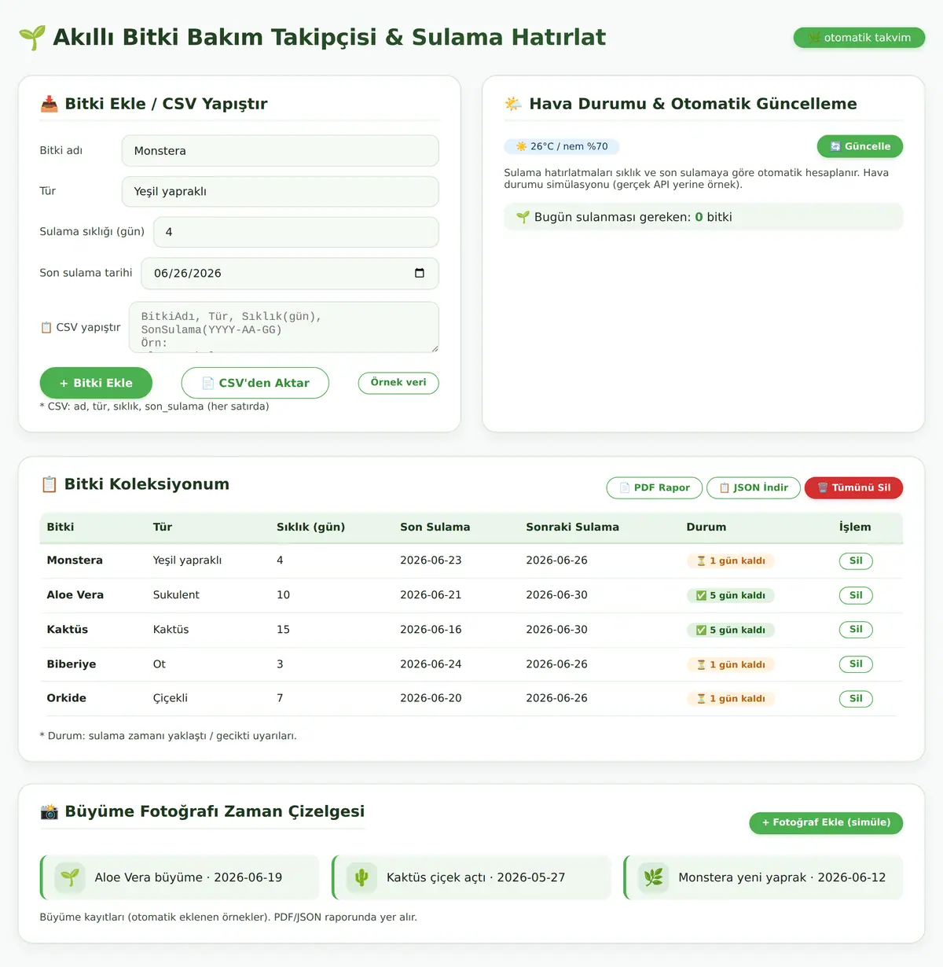The image size is (943, 967).
Task: Load sample data with Örnek veri
Action: 398,383
